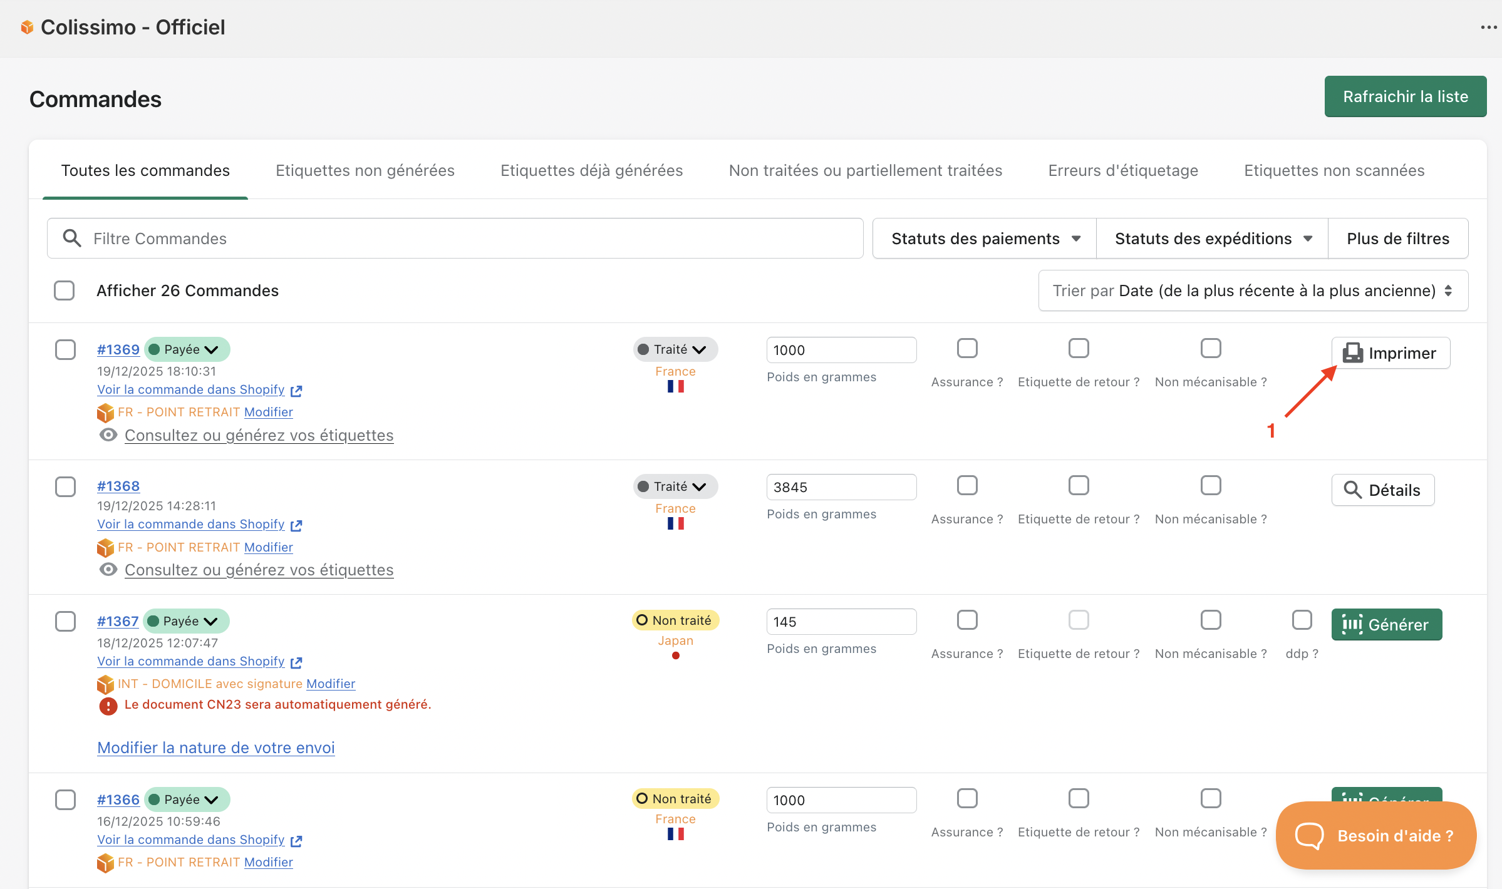Image resolution: width=1502 pixels, height=889 pixels.
Task: Open external link icon for order #1368 Shopify
Action: [x=296, y=525]
